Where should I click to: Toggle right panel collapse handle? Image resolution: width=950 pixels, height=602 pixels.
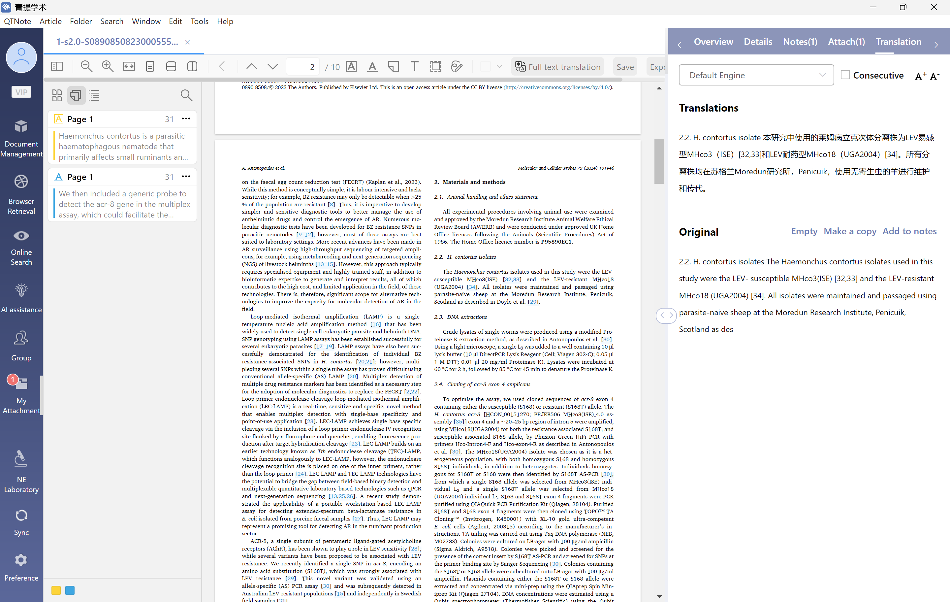tap(666, 315)
